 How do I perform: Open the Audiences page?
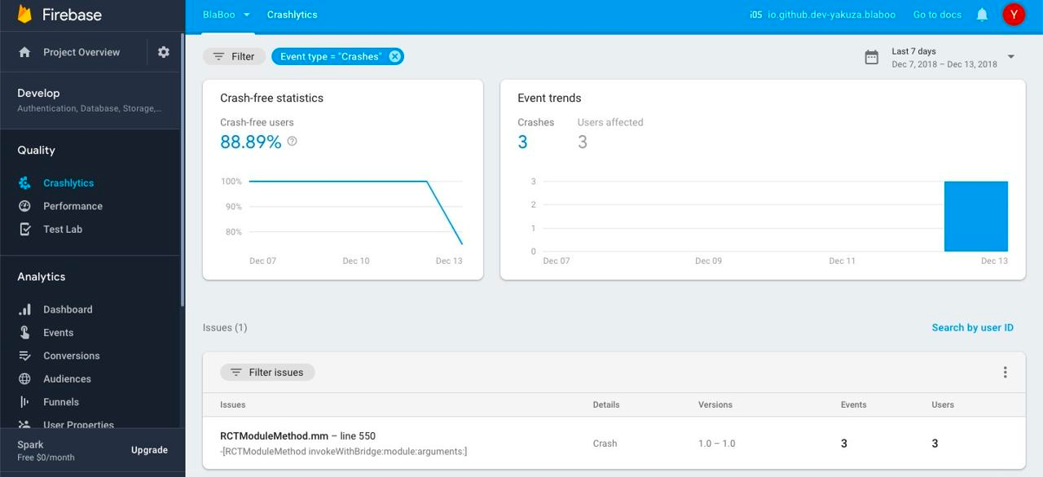pos(67,379)
